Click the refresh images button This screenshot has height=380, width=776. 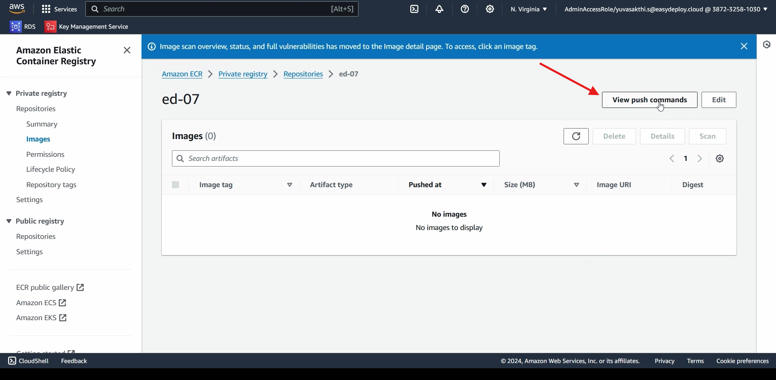point(576,136)
